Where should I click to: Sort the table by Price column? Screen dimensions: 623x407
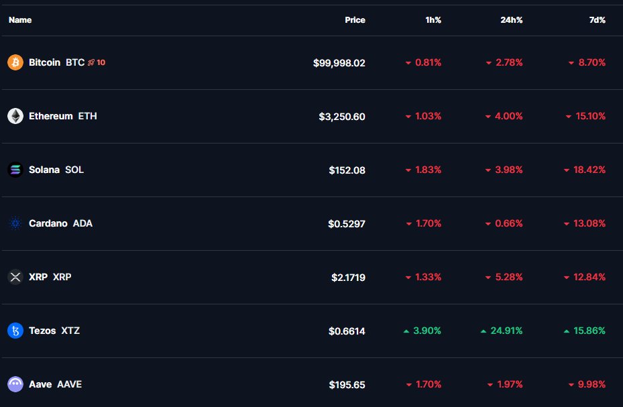click(355, 20)
